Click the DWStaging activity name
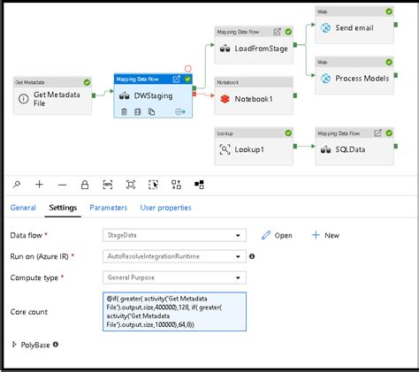 (x=153, y=96)
